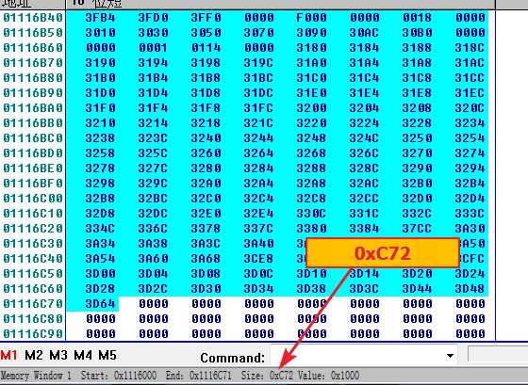Viewport: 528px width, 385px height.
Task: Click the 'Value: 0x1000' status entry
Action: click(x=330, y=376)
